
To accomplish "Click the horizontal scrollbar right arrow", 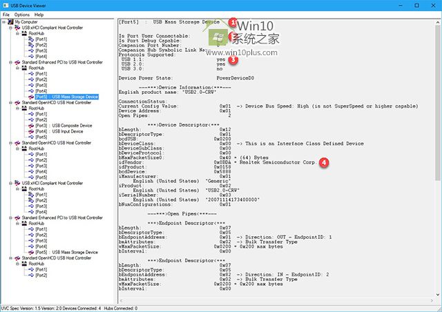I will 432,301.
